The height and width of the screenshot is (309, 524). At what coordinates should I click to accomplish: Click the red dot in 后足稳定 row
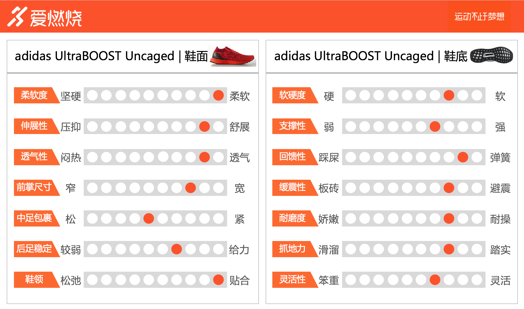177,249
